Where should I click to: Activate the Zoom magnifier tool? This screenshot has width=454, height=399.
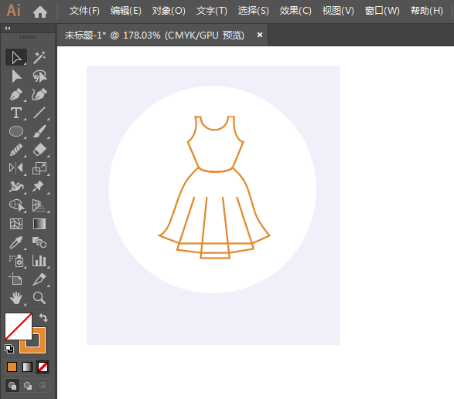point(39,298)
